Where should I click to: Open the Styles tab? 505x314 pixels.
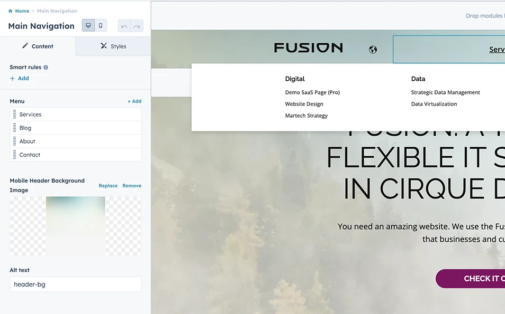coord(113,46)
